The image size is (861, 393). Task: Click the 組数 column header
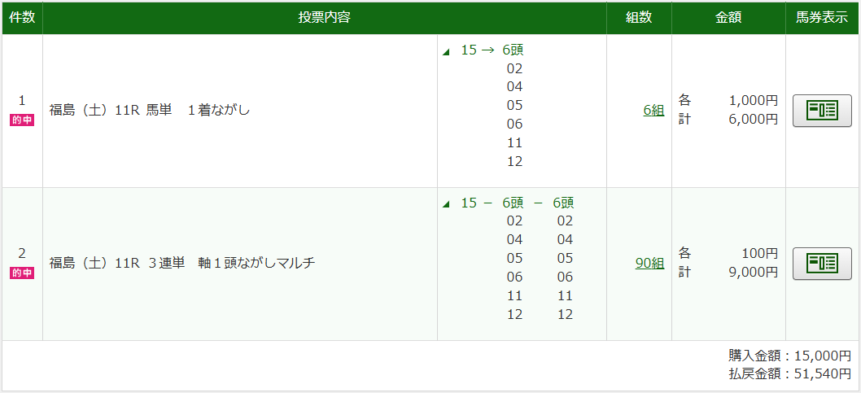click(x=639, y=18)
